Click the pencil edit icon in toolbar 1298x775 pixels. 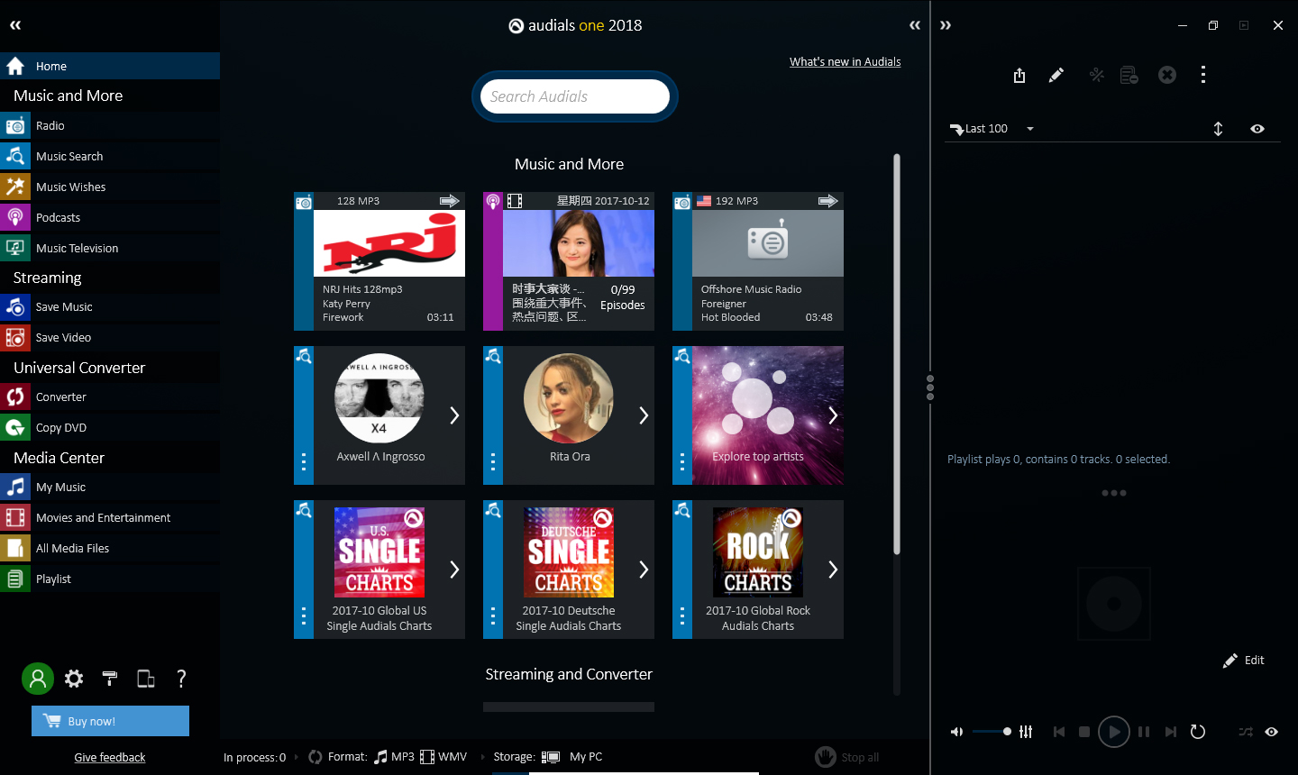(1056, 76)
